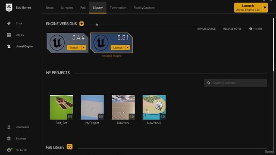Select the Unreal Engine sidebar icon
276x155 pixels.
point(9,46)
